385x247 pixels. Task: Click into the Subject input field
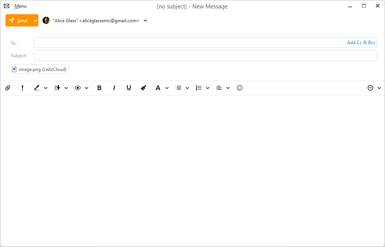(x=205, y=56)
